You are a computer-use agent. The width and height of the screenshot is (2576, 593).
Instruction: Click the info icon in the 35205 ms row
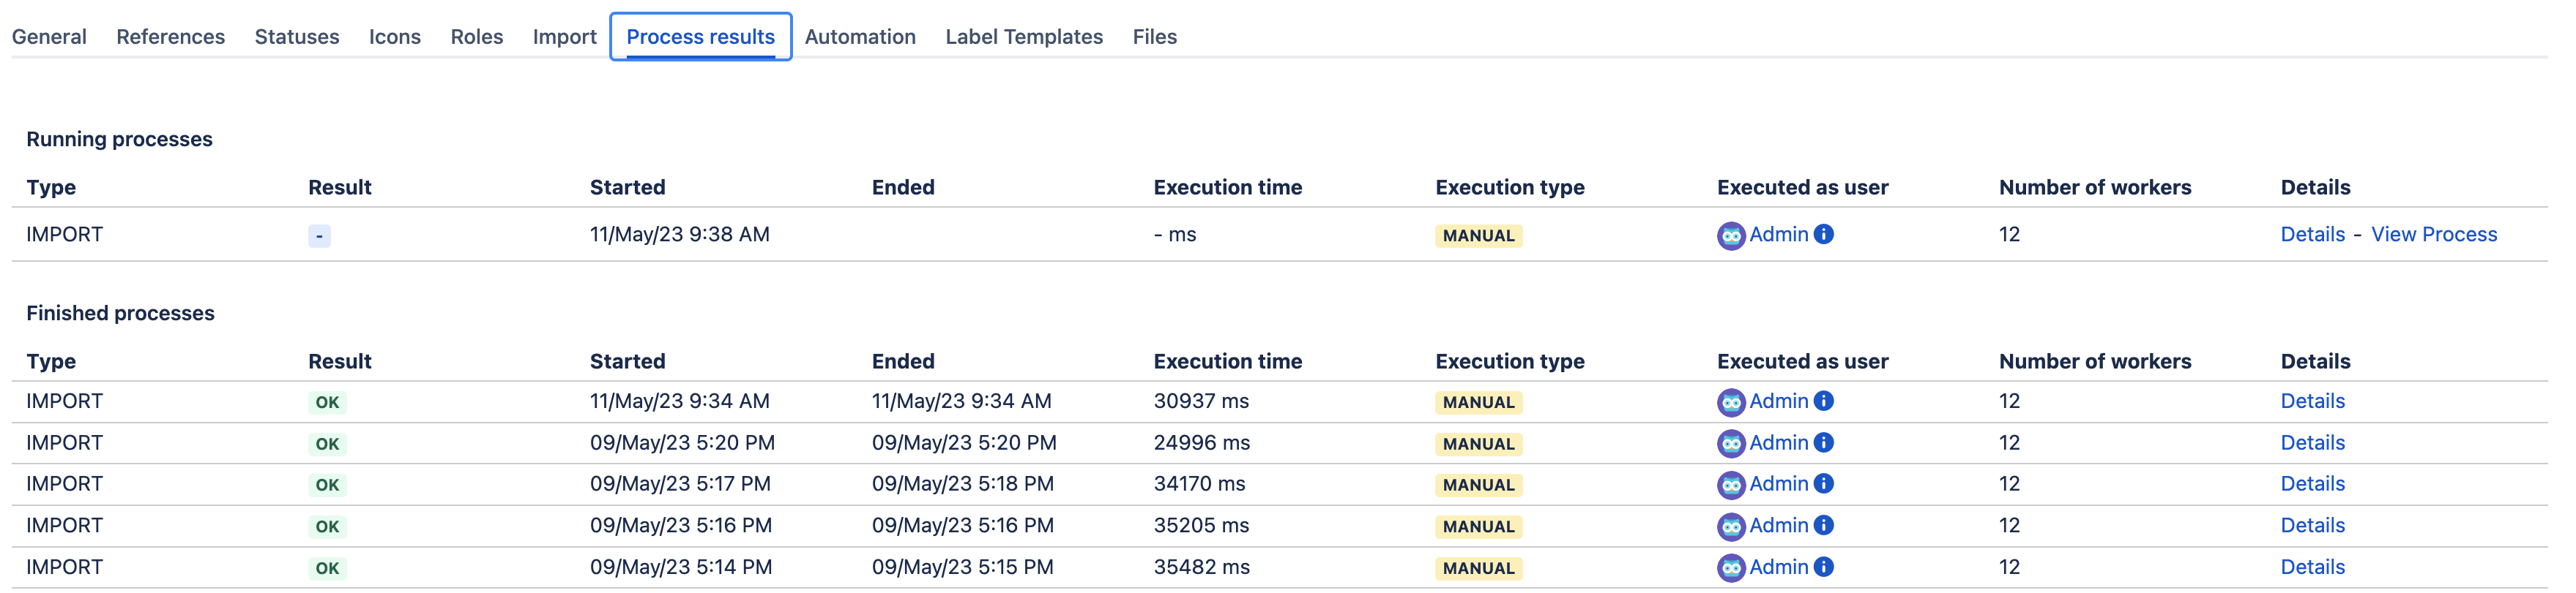pos(1824,526)
